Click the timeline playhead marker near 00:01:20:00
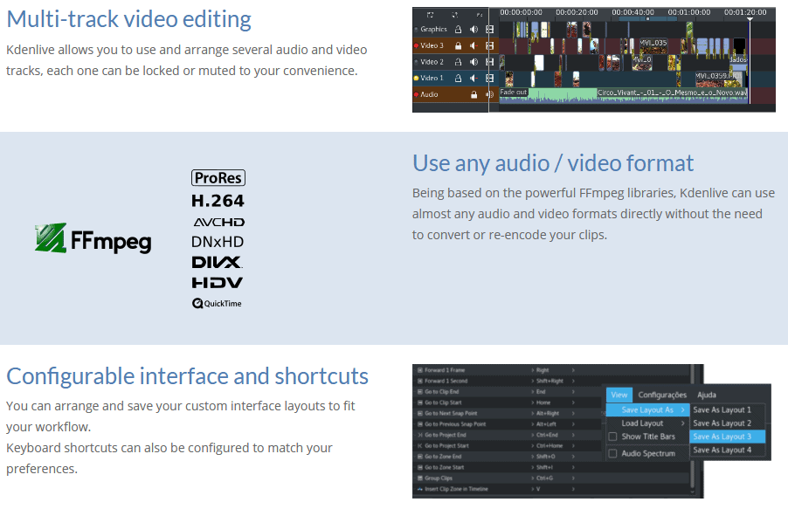 click(x=750, y=19)
